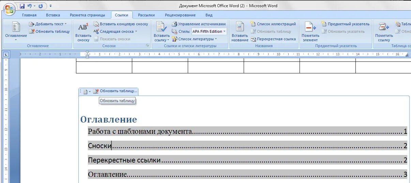The width and height of the screenshot is (411, 183).
Task: Click Вставить ссылку citation button
Action: click(x=162, y=32)
